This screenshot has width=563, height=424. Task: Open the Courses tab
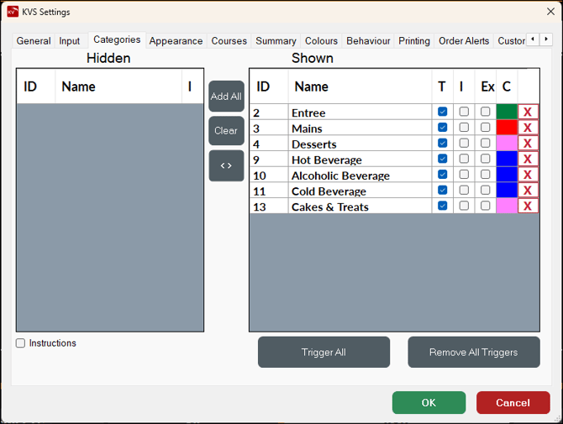[229, 41]
